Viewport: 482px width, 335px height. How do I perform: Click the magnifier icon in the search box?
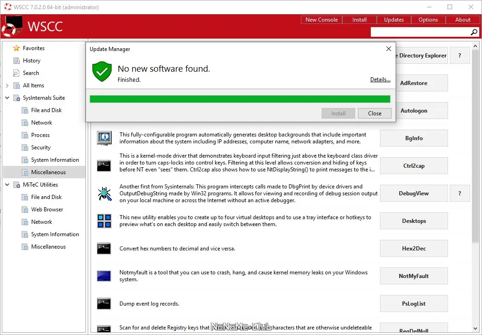473,32
